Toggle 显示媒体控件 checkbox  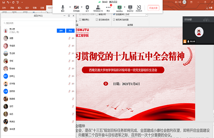[97, 20]
